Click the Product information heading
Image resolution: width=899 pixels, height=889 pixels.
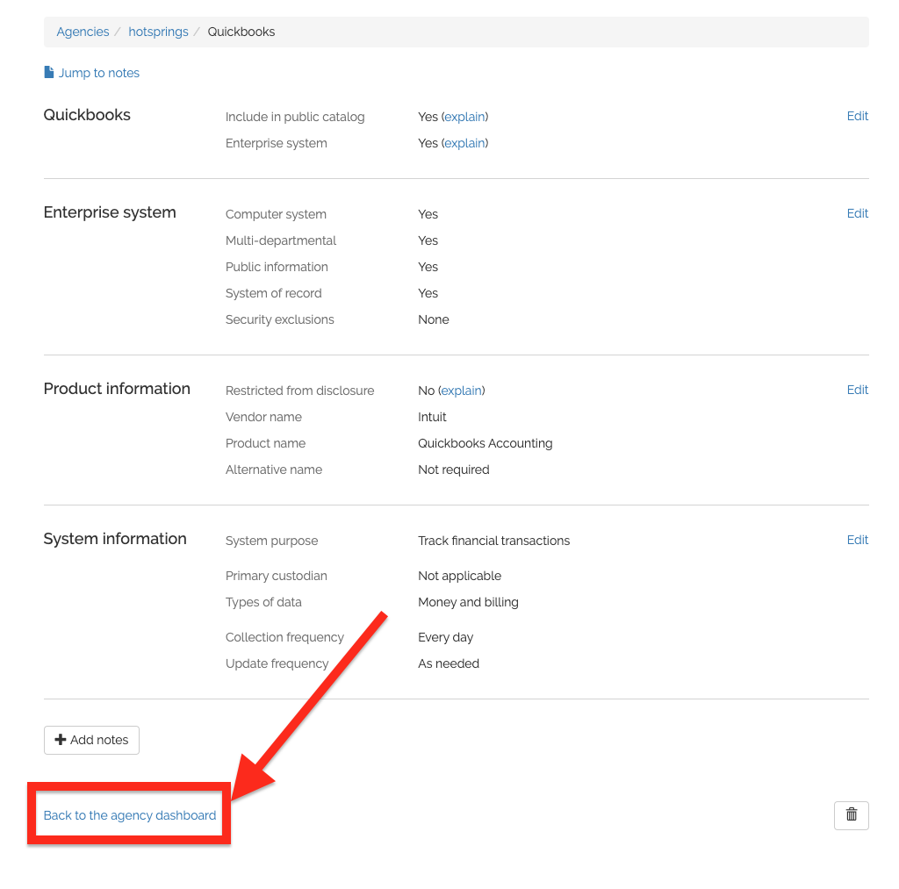click(x=117, y=389)
